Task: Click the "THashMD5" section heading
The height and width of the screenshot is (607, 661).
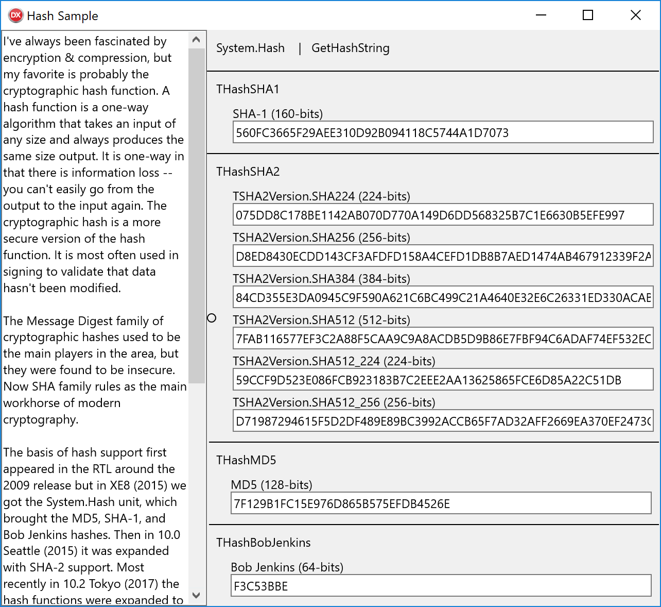Action: pos(246,460)
